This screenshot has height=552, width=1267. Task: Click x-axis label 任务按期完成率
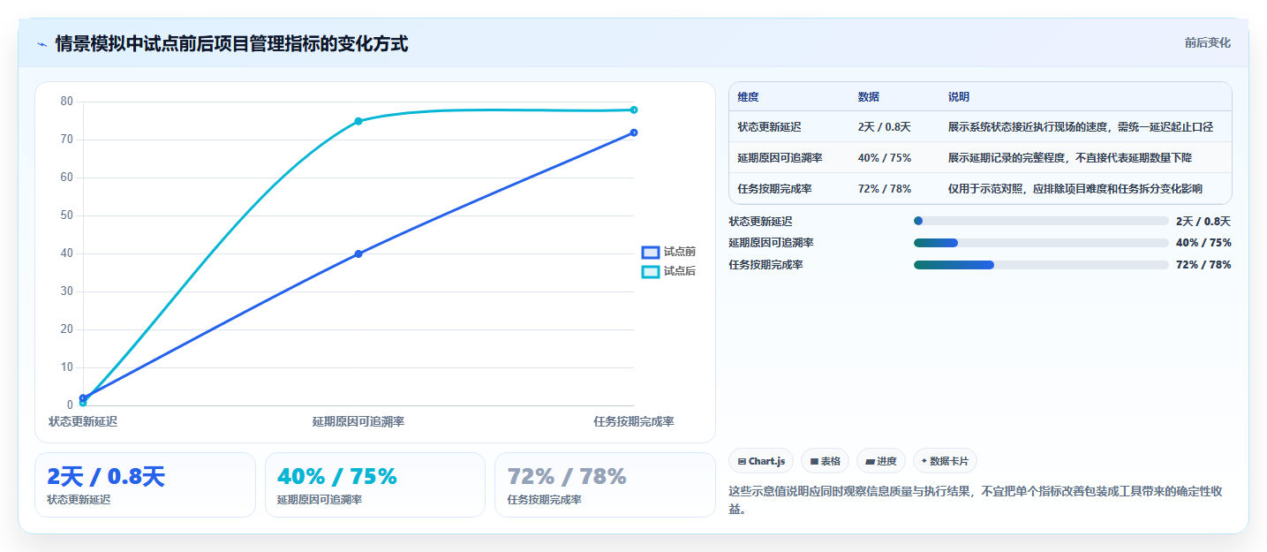click(634, 421)
